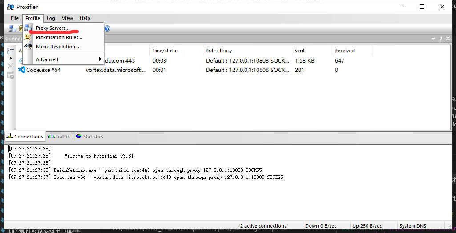Open the Log menu
This screenshot has width=456, height=233.
pos(51,18)
